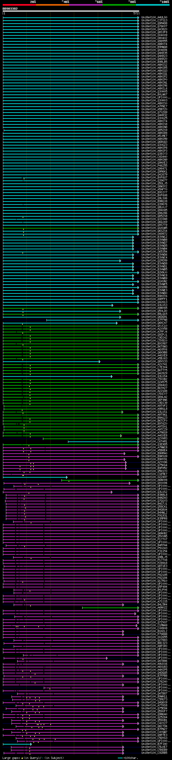172x760 pixels.
Task: Select the UniRef100_Q6KC47 label
Action: [154, 323]
